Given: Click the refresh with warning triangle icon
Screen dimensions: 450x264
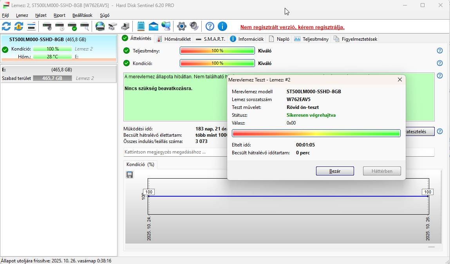Looking at the screenshot, I should (19, 26).
